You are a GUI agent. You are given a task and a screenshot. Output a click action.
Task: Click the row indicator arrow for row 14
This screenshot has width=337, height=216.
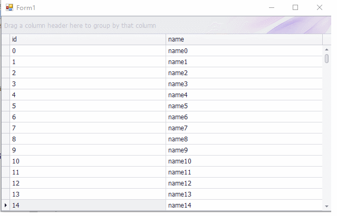pos(6,205)
